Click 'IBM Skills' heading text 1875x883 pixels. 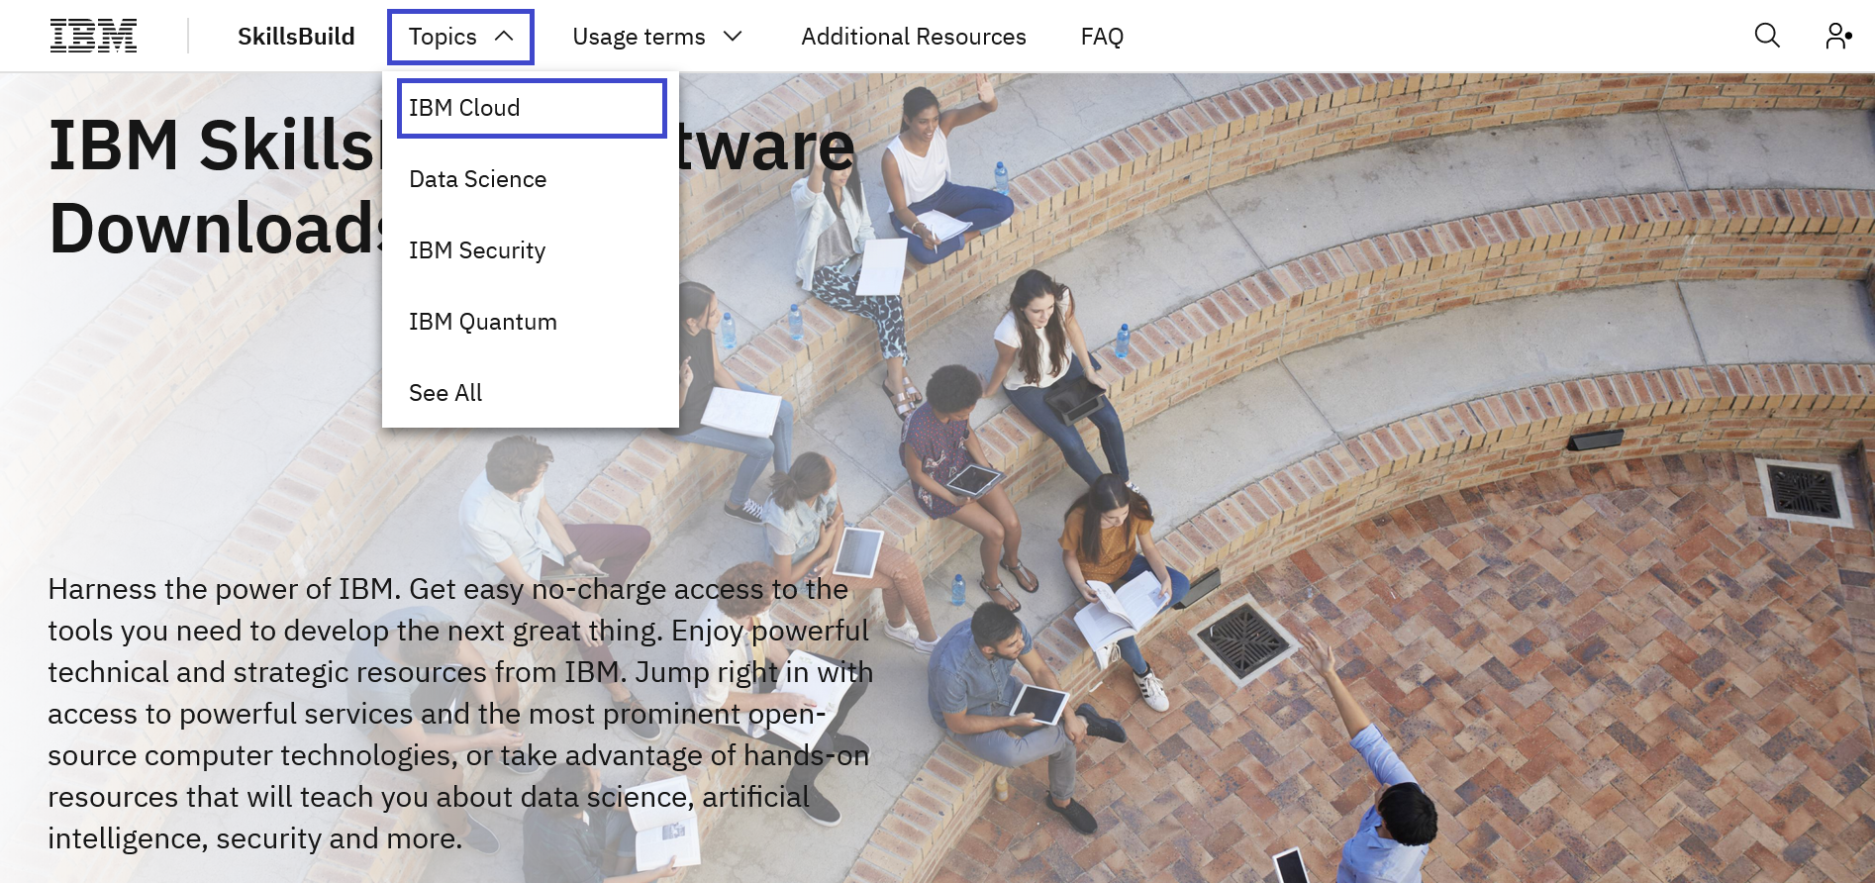214,146
